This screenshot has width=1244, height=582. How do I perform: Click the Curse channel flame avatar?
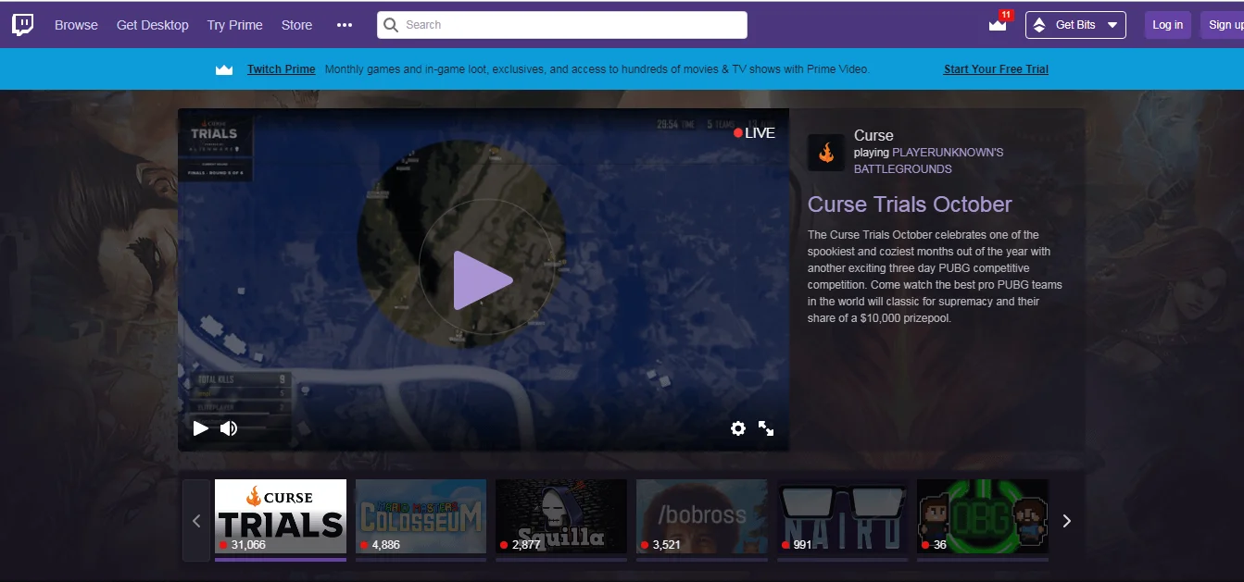(825, 153)
